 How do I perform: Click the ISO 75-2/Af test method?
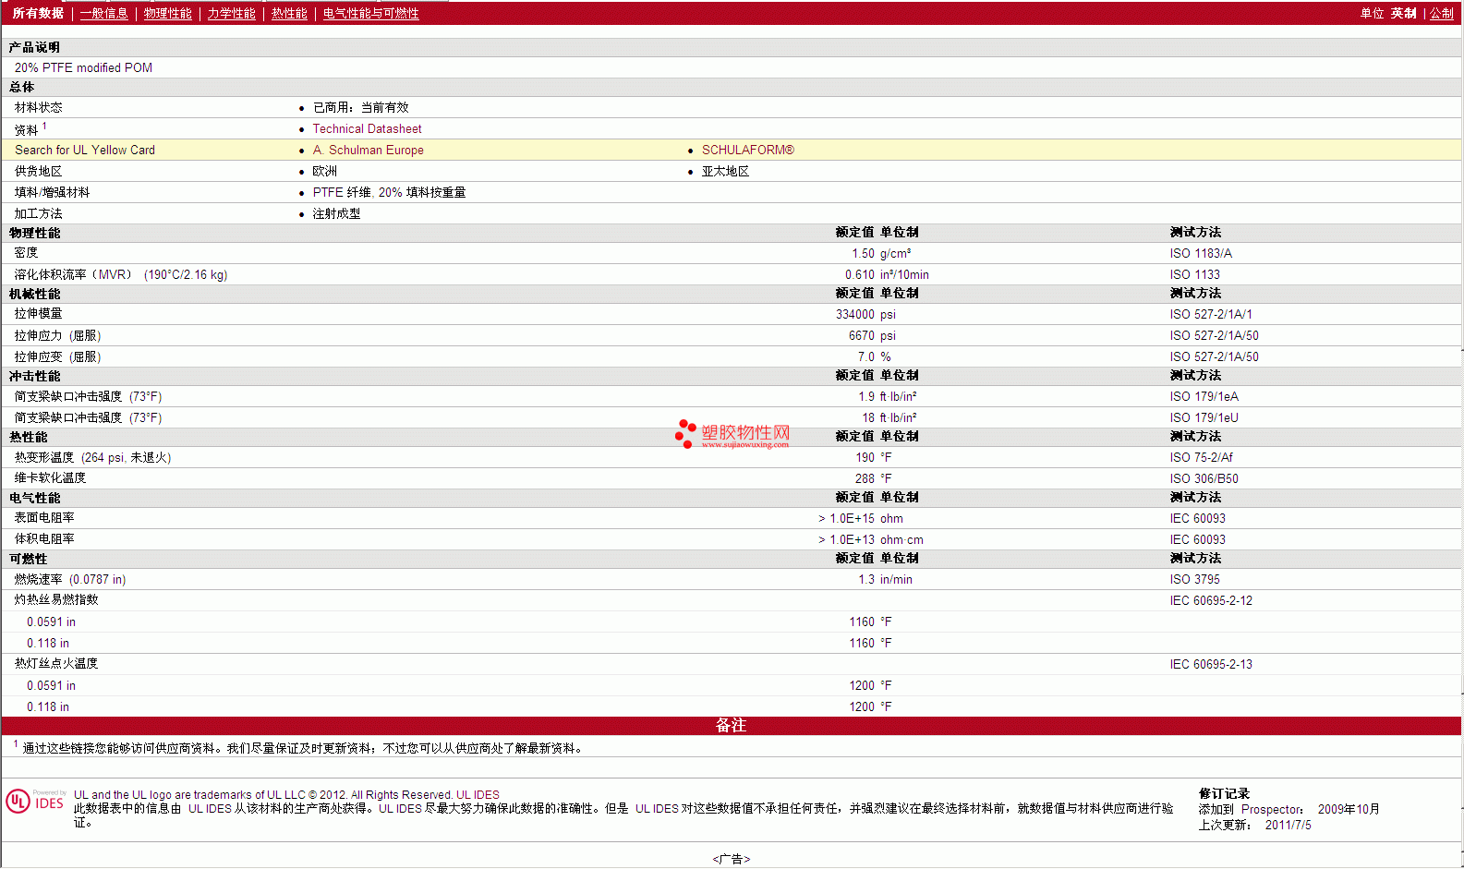click(1201, 458)
